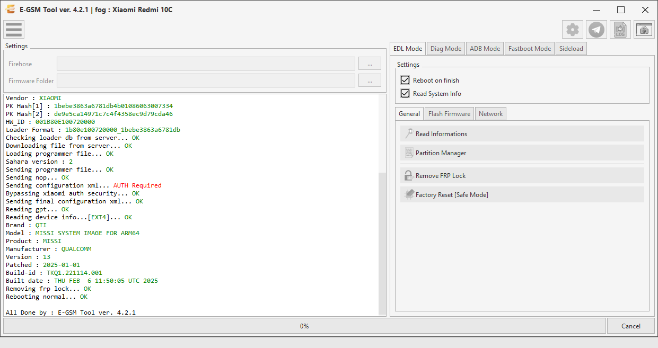Click Factory Reset [Safe Mode] button
The image size is (658, 348).
tap(522, 194)
